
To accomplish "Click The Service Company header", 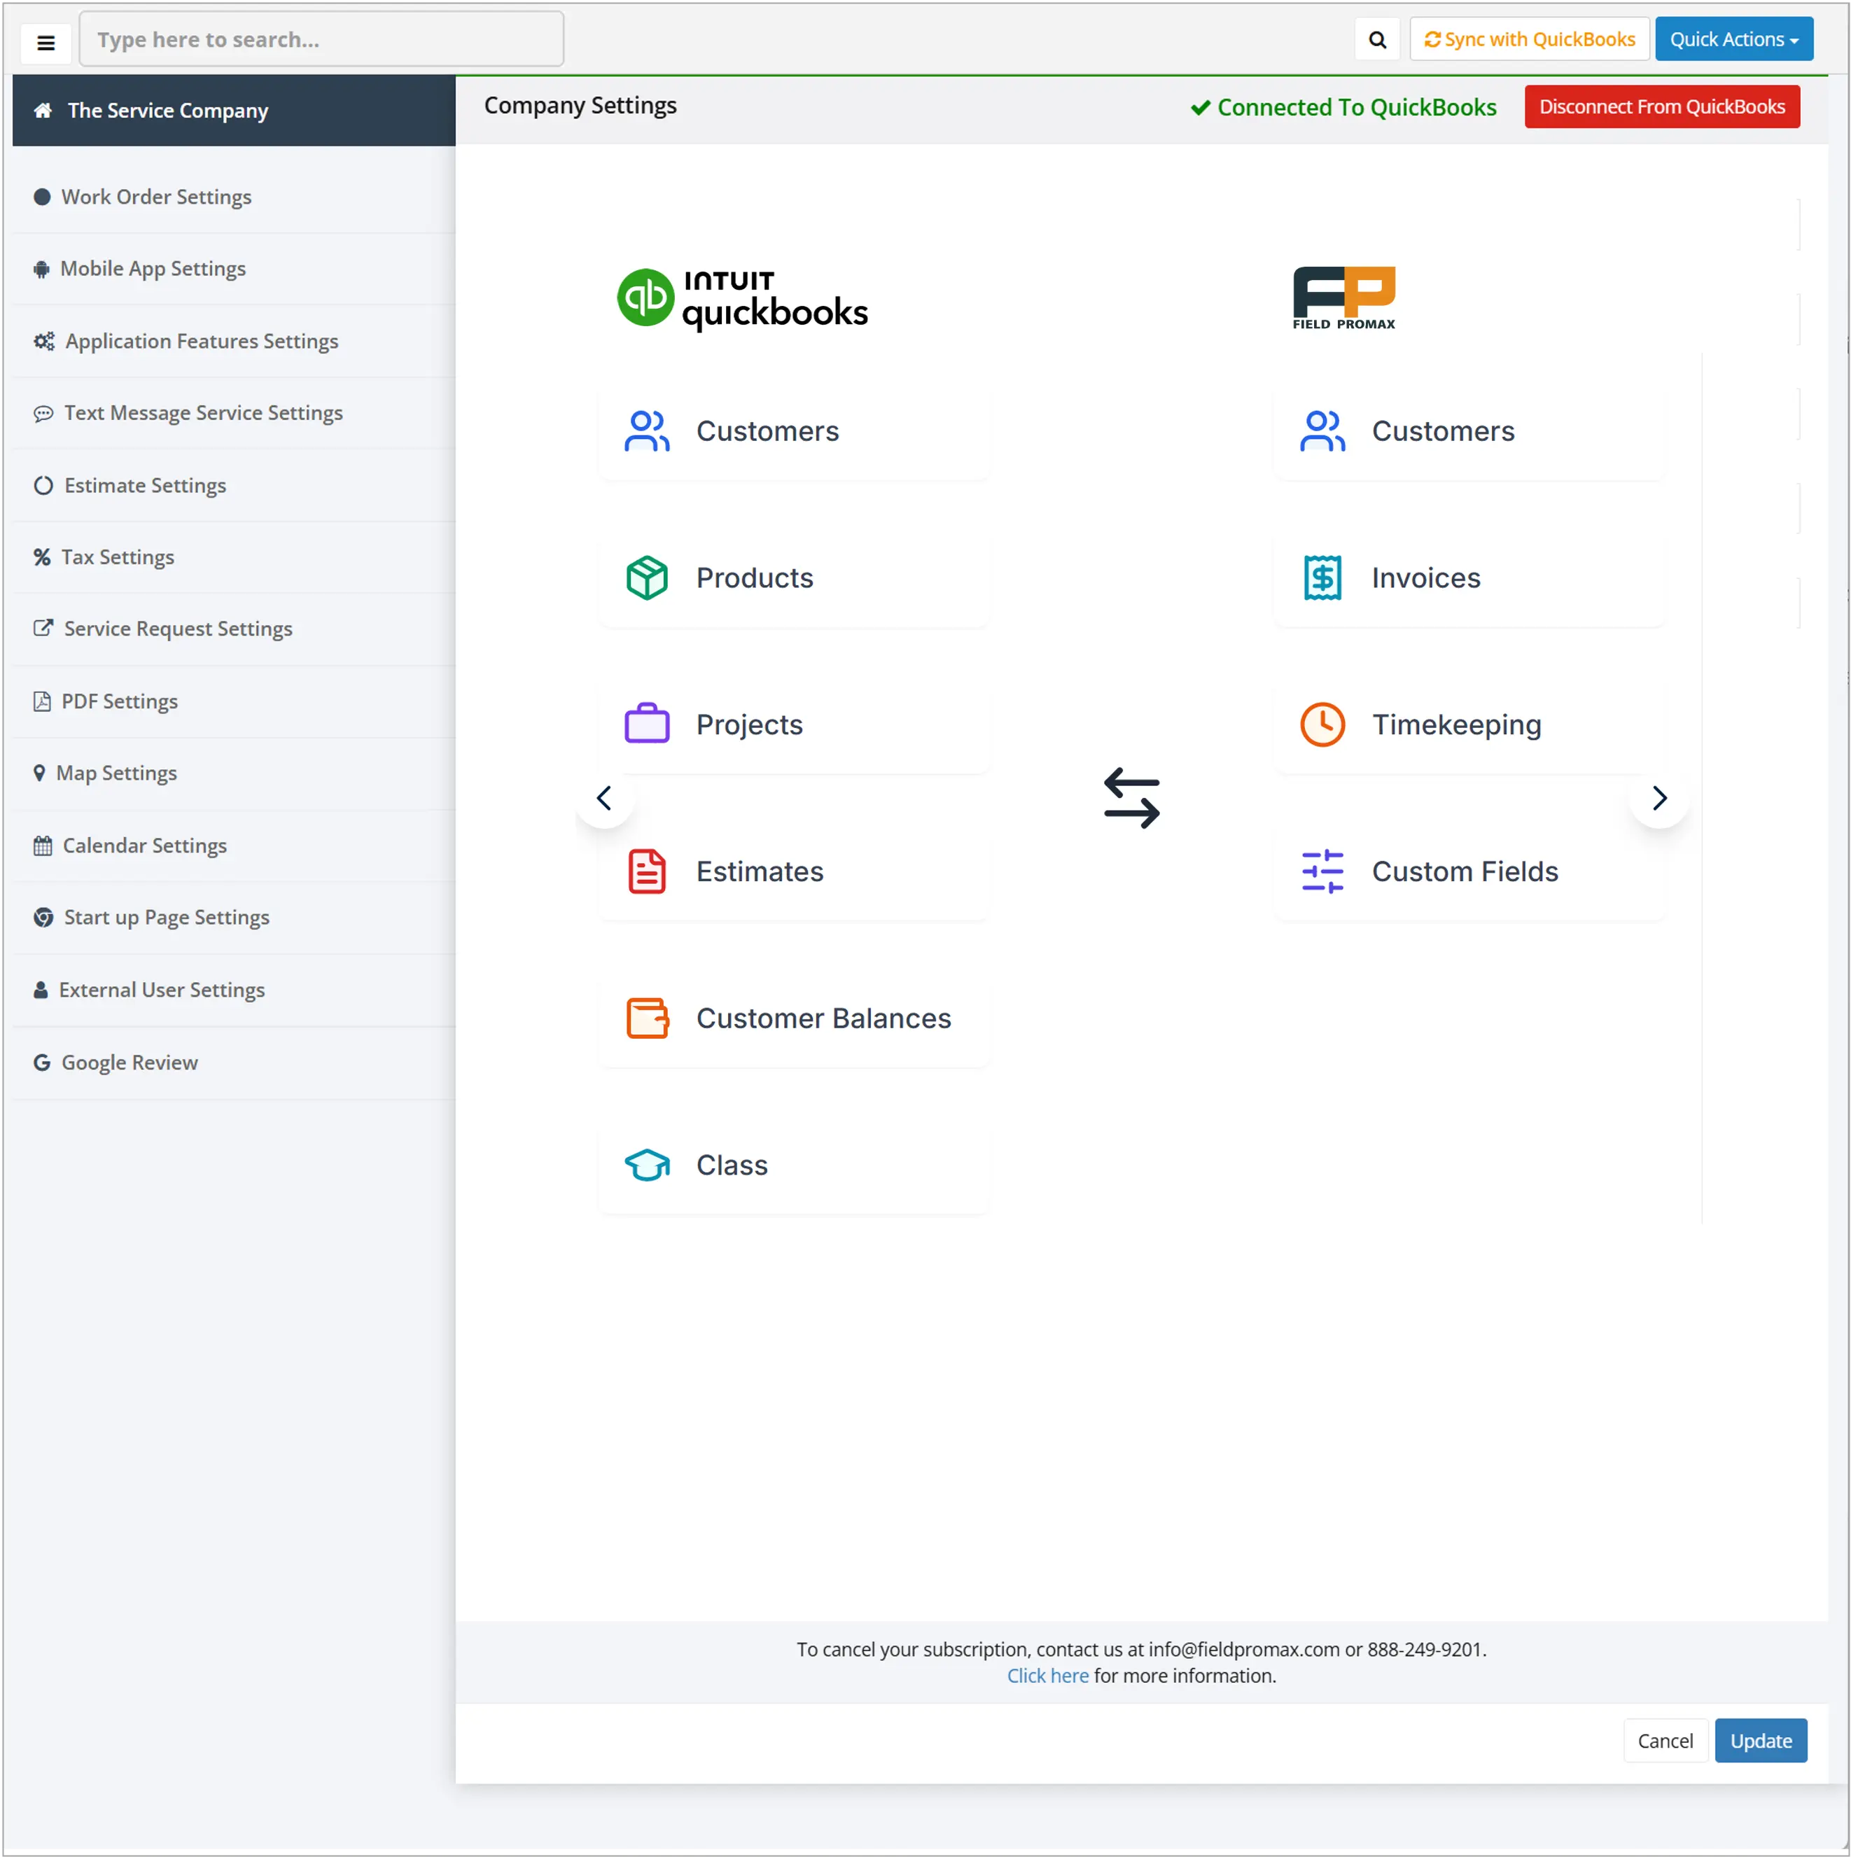I will pyautogui.click(x=234, y=111).
